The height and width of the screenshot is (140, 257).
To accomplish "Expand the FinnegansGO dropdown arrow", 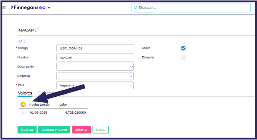I will [49, 8].
